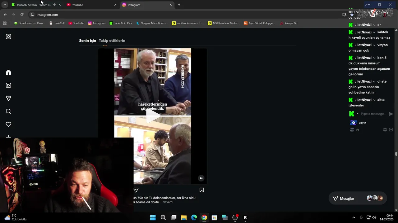This screenshot has width=398, height=223.
Task: Switch to YouTube browser tab
Action: 92,5
